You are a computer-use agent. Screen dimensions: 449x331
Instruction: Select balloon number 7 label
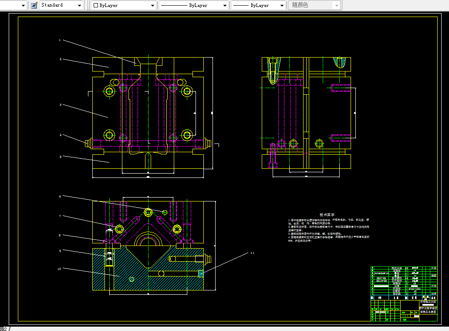[60, 216]
